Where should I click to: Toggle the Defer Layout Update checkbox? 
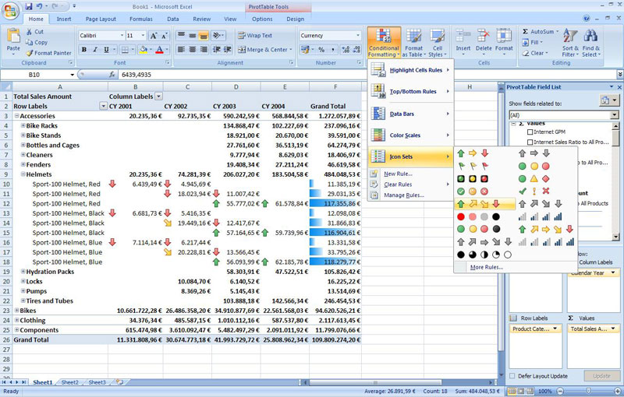512,376
